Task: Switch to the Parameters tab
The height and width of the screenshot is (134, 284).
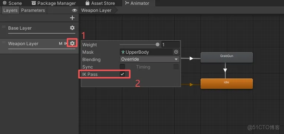Action: [x=33, y=10]
